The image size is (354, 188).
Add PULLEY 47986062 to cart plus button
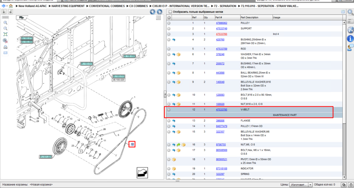tap(169, 23)
